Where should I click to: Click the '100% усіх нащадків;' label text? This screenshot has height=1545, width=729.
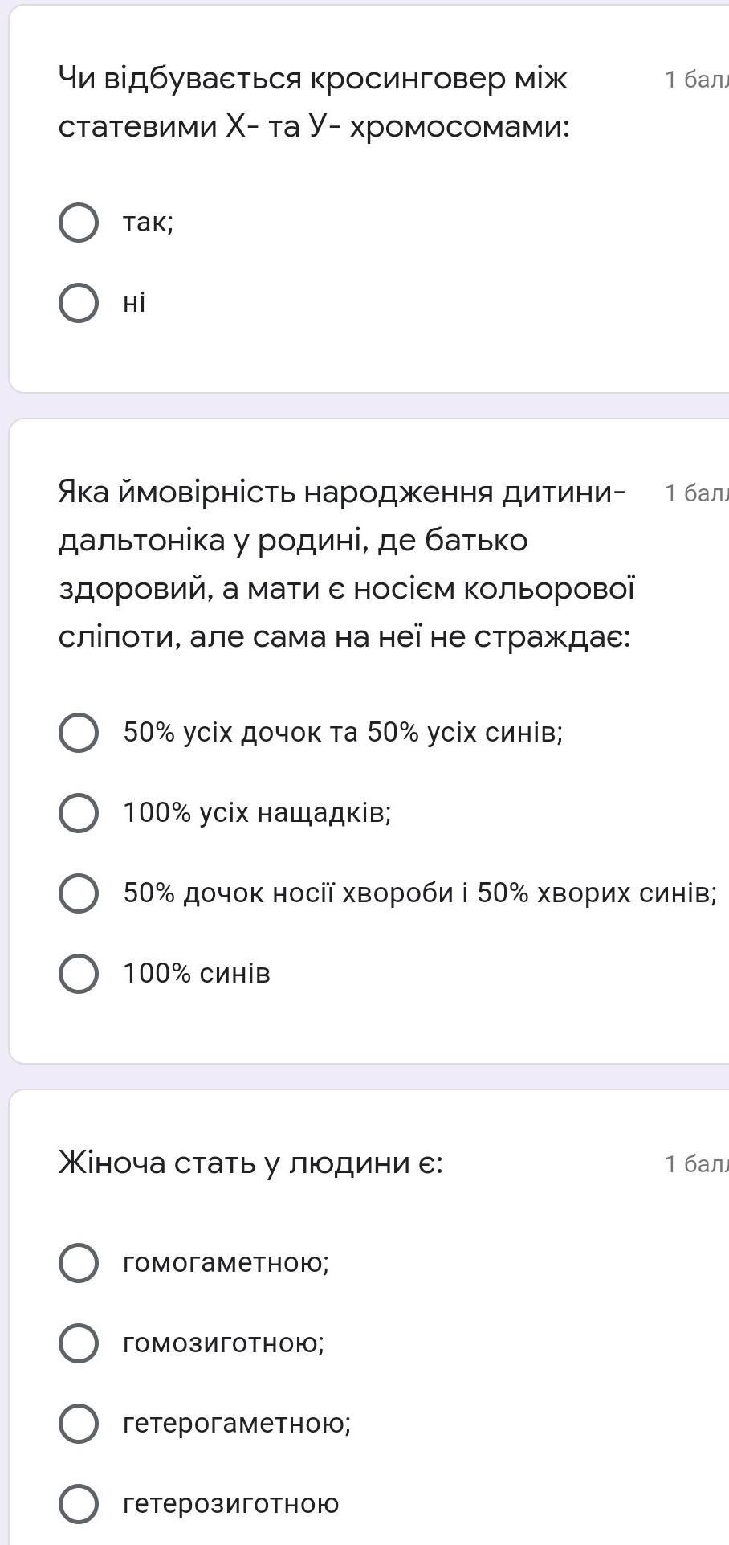pos(257,812)
